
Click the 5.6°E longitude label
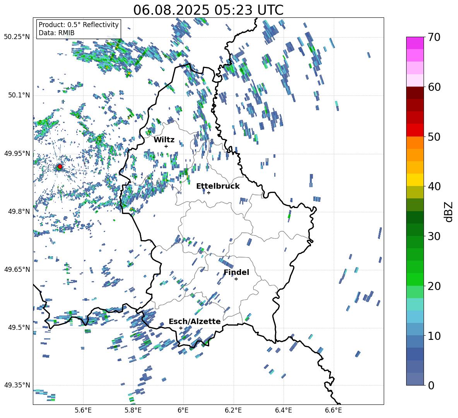pyautogui.click(x=83, y=410)
